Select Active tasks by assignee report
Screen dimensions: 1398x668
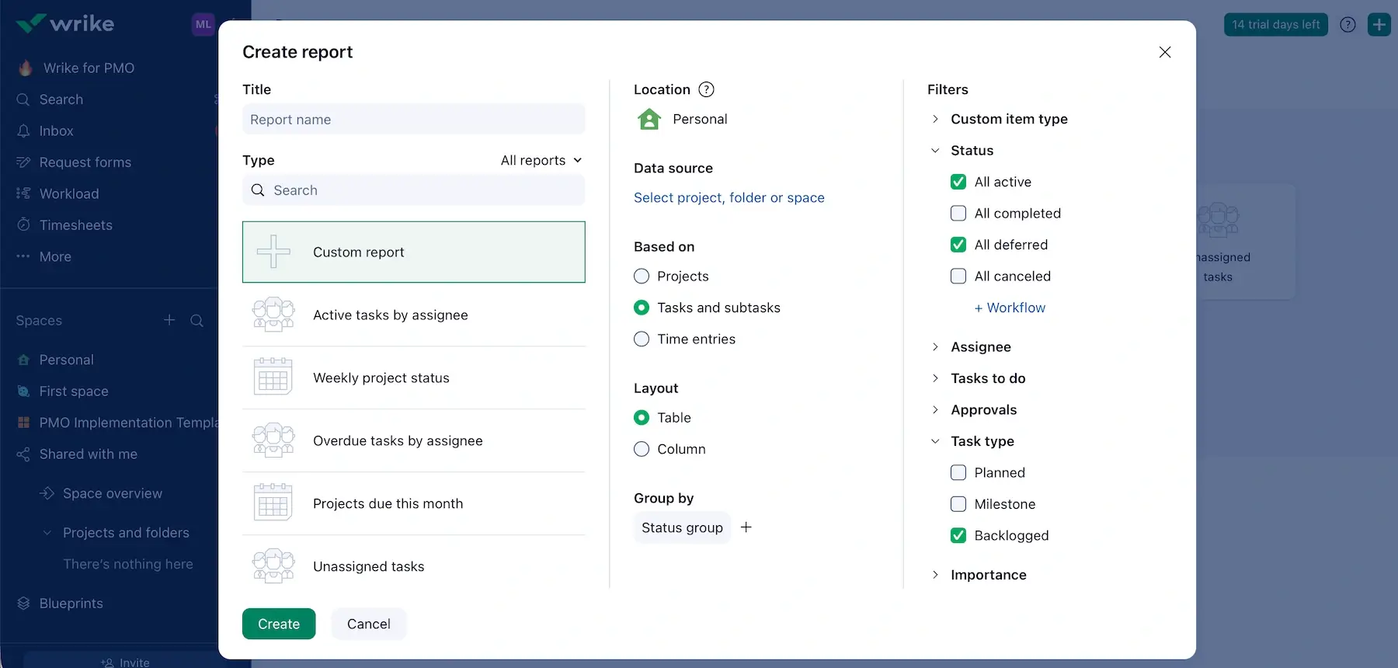(414, 315)
